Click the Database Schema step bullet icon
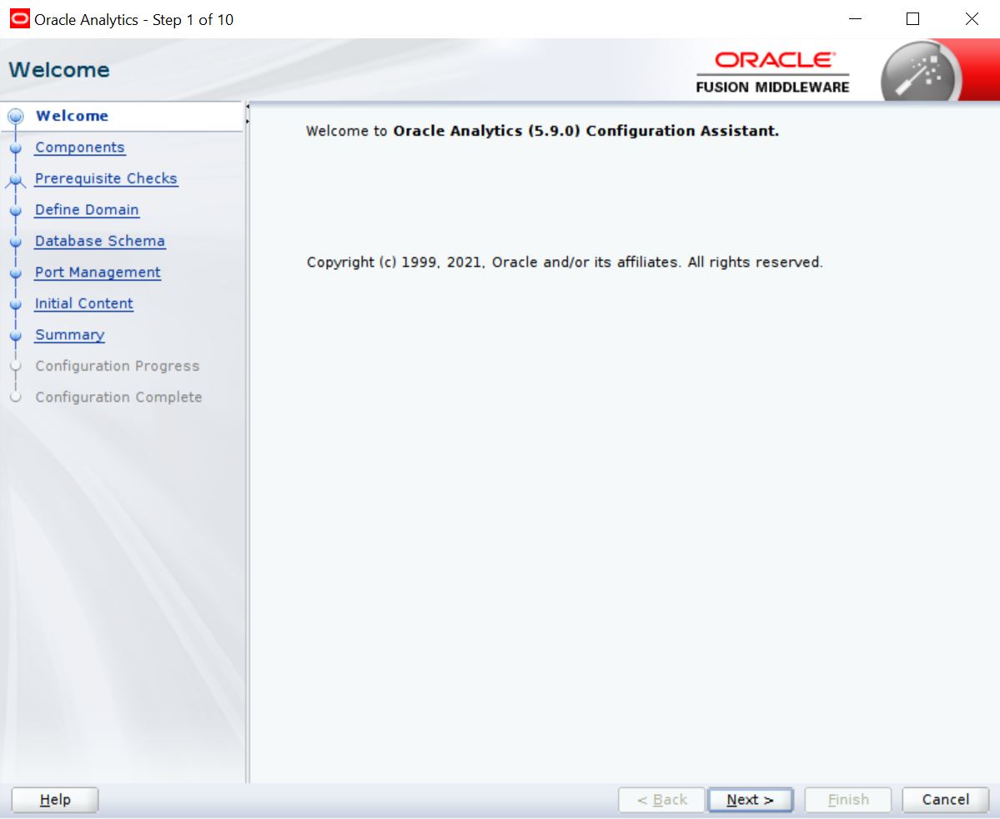Screen dimensions: 1000x819 (x=16, y=242)
